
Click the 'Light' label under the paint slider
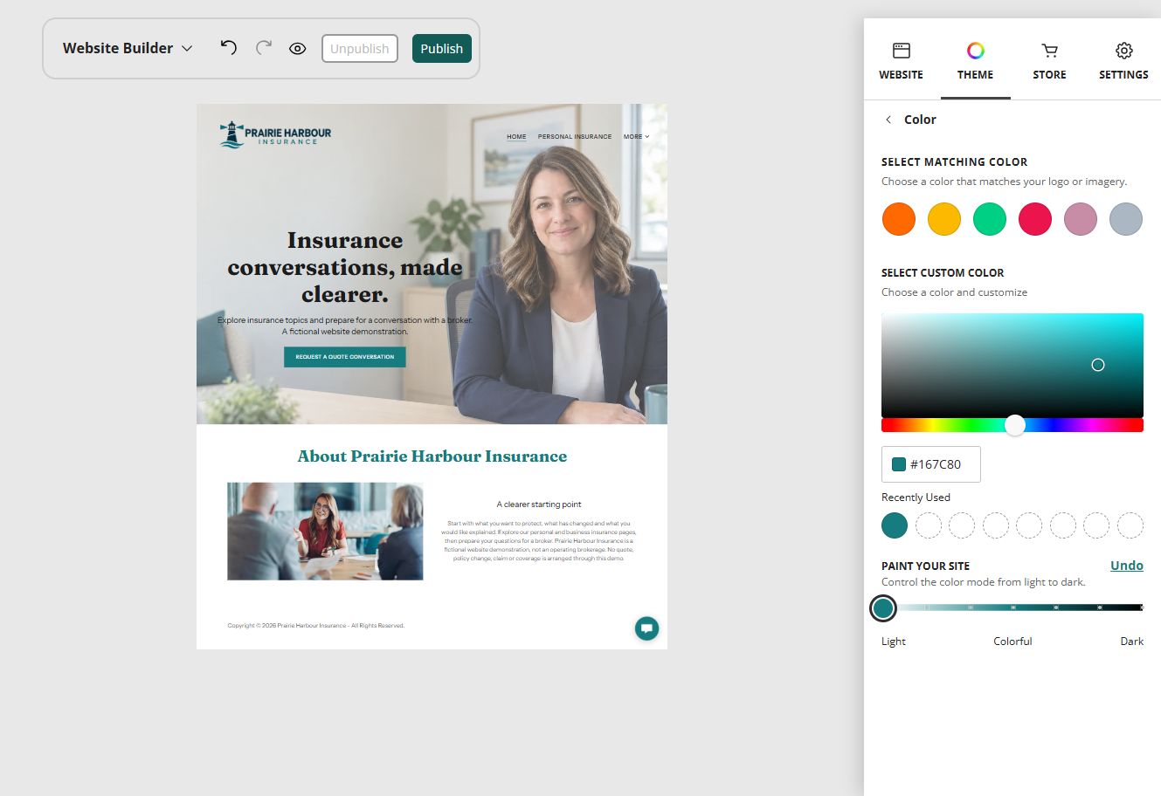coord(894,642)
